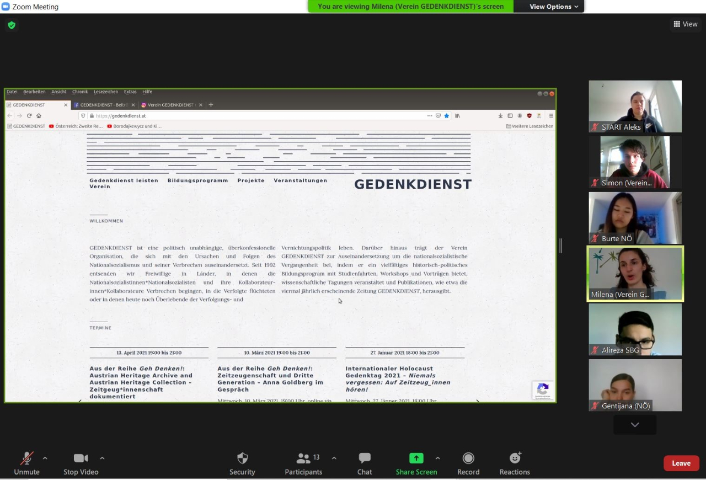
Task: Select Alireza SBG video thumbnail
Action: click(x=635, y=329)
